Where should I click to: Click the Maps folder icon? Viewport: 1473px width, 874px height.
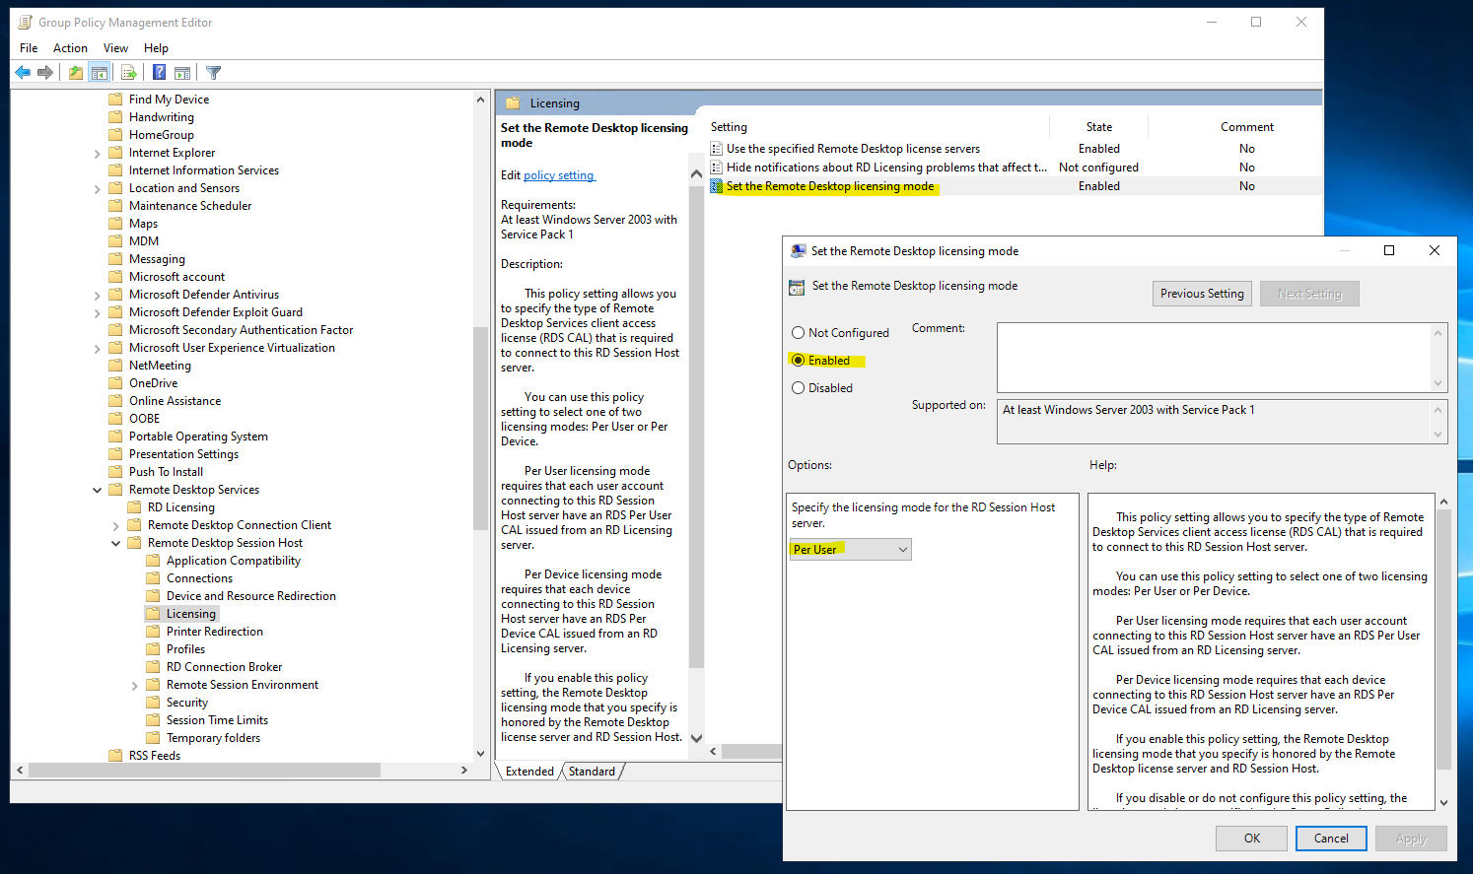115,223
